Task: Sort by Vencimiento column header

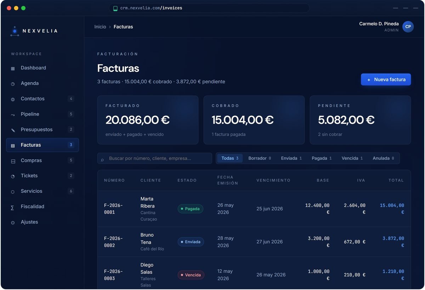Action: (x=273, y=180)
